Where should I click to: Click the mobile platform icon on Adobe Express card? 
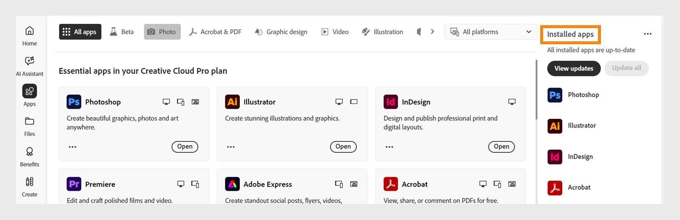tap(339, 184)
